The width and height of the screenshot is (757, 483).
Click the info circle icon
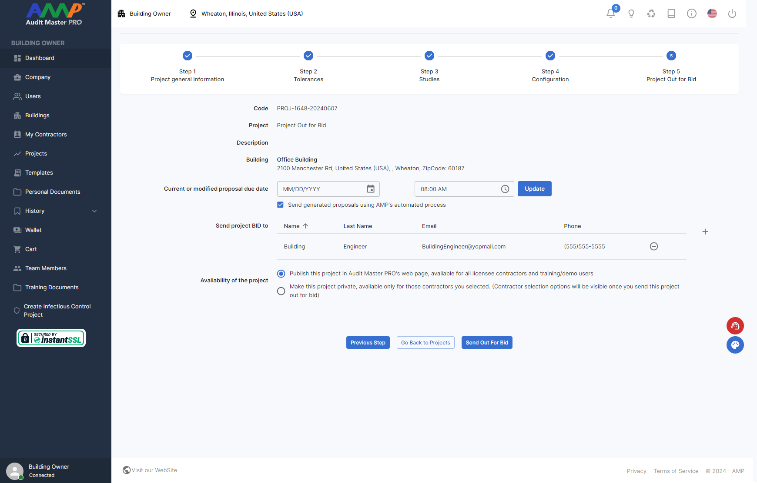point(691,13)
